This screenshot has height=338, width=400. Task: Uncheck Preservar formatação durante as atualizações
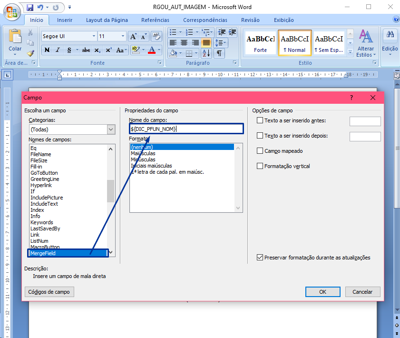(260, 258)
